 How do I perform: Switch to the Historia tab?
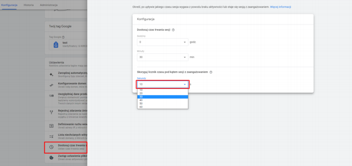[29, 5]
